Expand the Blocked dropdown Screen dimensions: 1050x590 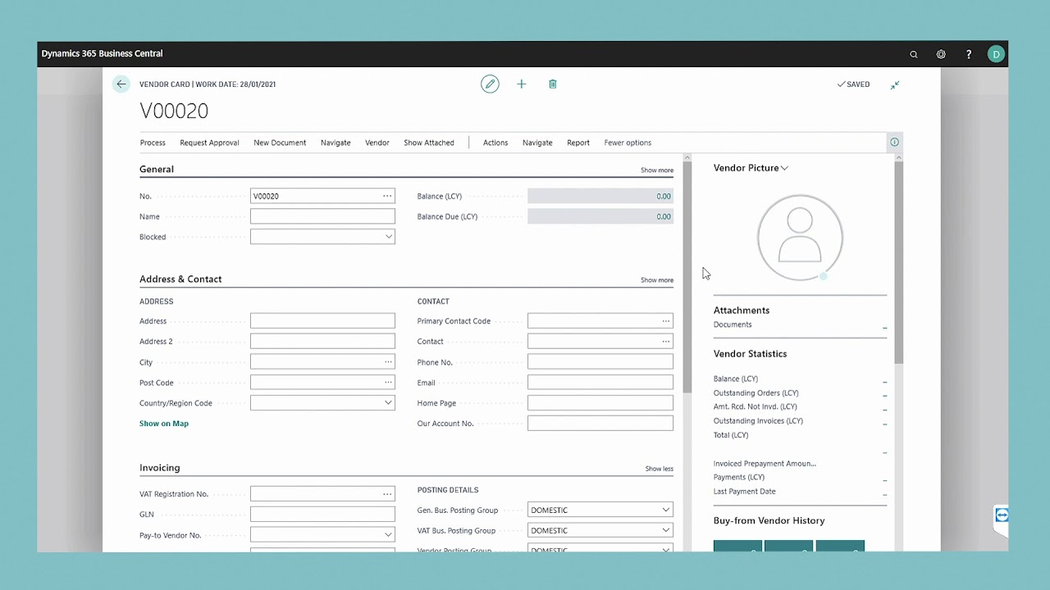click(389, 236)
